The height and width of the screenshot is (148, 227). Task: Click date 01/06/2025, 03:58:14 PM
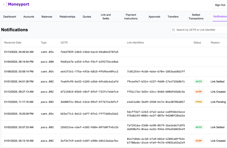pos(19,72)
